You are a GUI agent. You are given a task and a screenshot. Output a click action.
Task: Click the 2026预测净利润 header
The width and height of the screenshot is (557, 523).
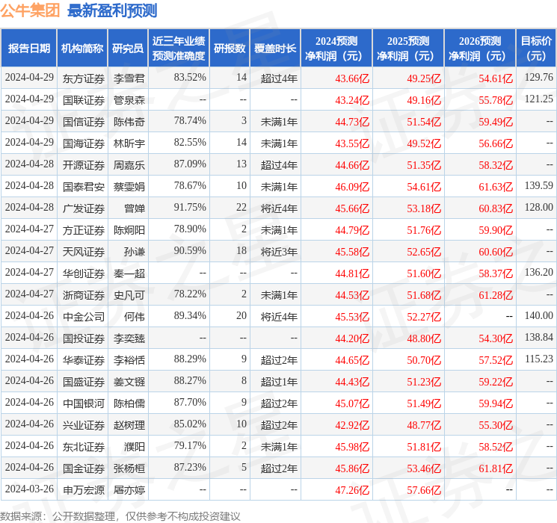480,49
